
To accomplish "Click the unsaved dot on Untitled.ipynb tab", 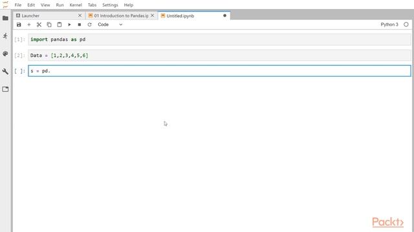I will coord(224,15).
